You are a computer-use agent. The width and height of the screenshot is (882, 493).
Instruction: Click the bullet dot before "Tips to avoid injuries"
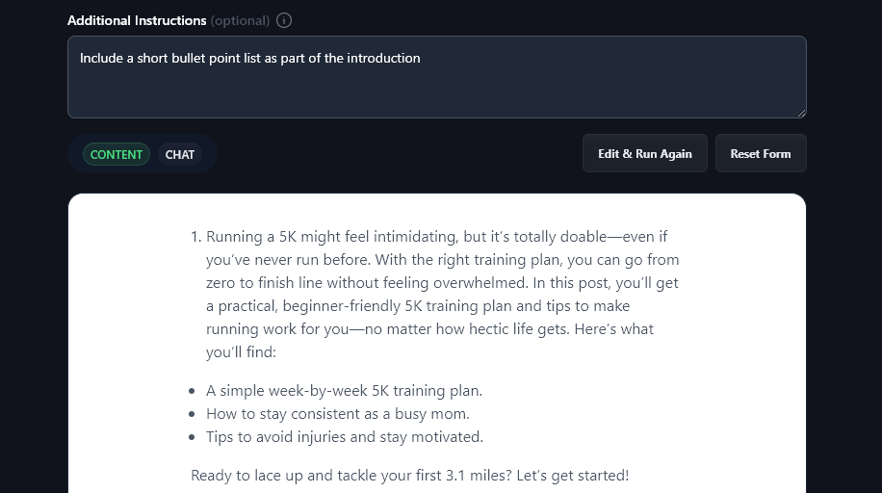pyautogui.click(x=194, y=438)
